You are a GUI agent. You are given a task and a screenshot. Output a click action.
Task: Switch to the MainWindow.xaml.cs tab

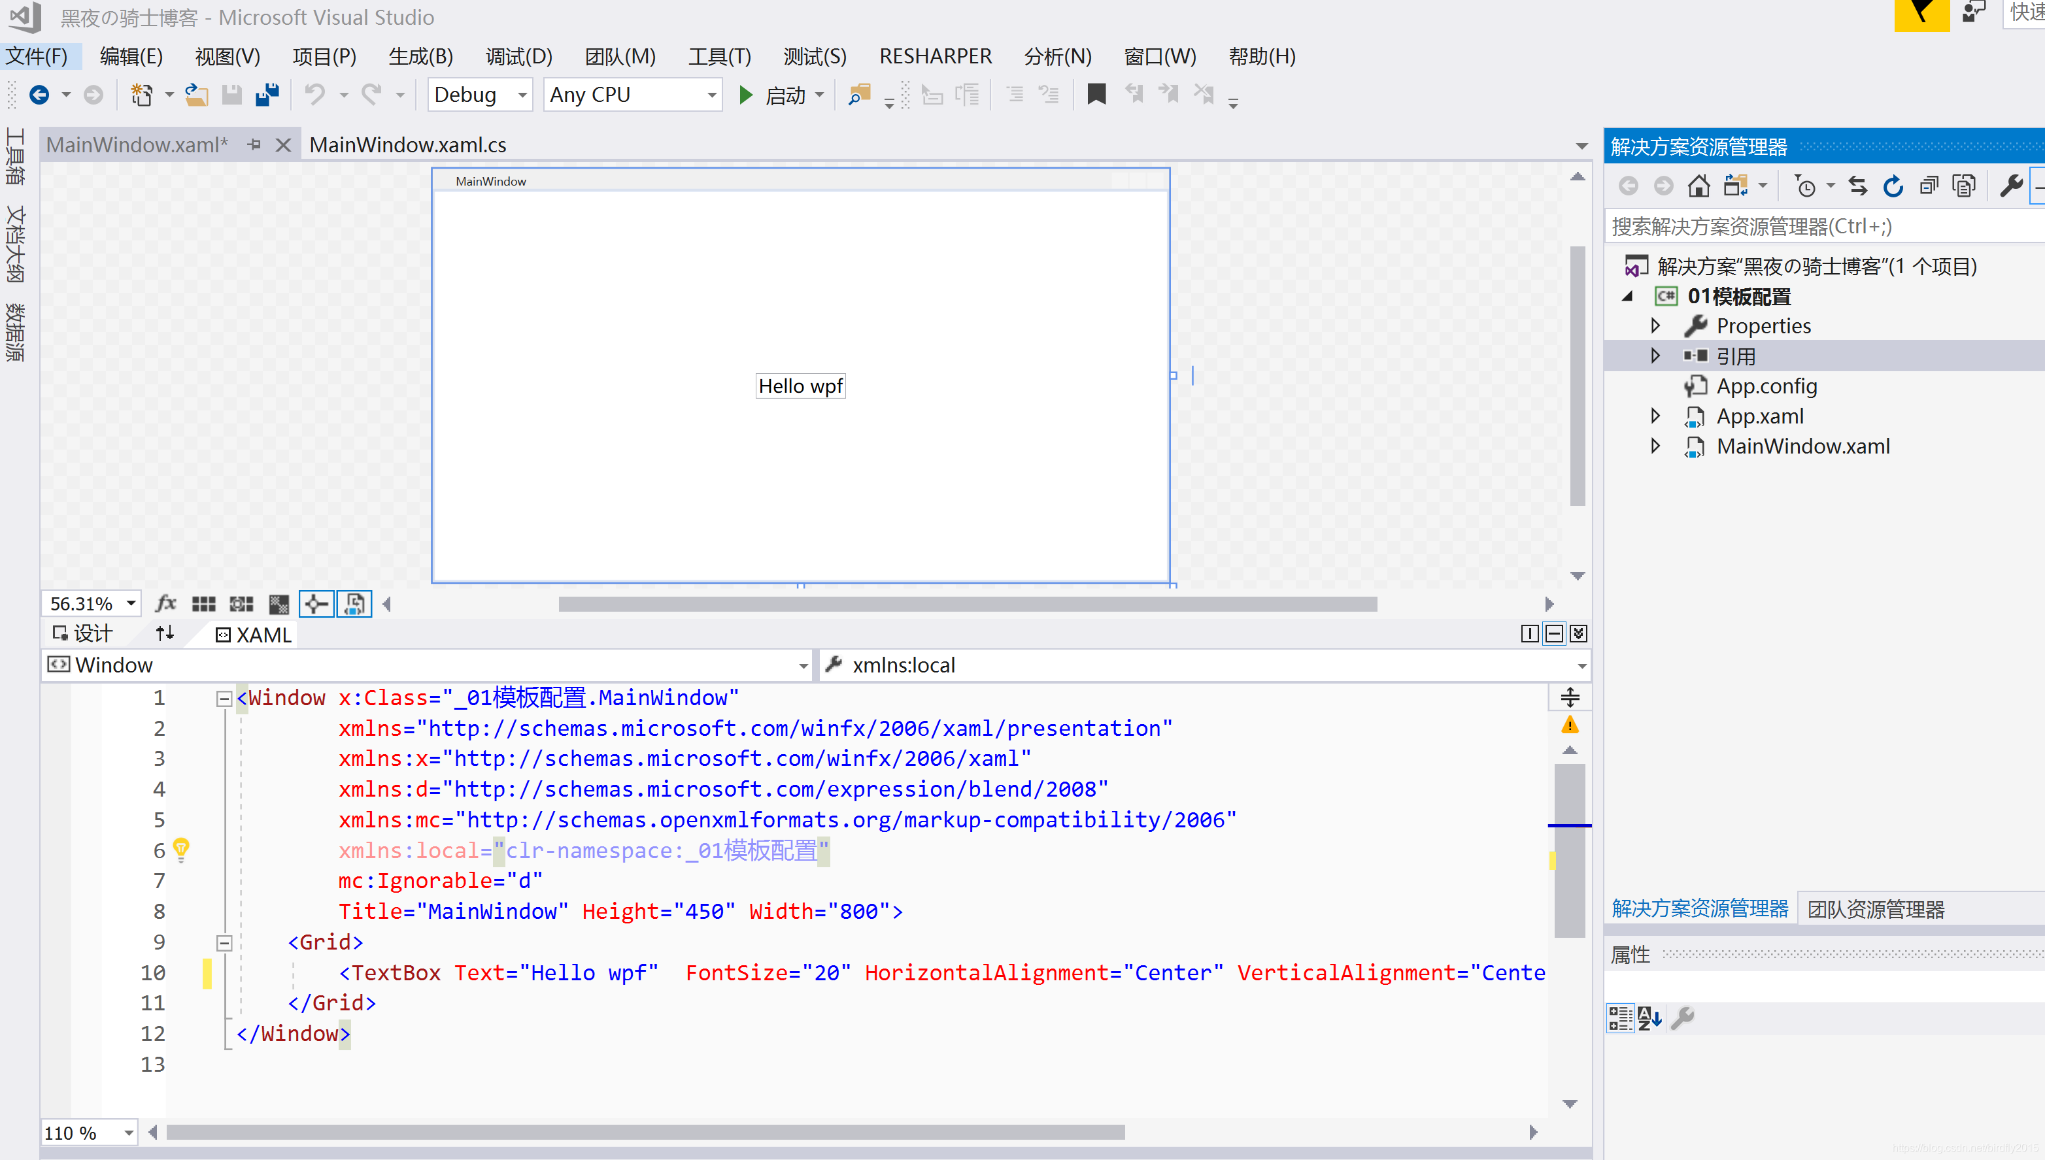click(407, 145)
